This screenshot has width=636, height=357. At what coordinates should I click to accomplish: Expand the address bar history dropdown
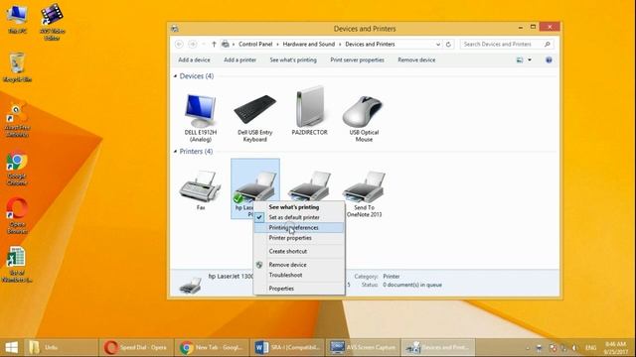[x=438, y=44]
